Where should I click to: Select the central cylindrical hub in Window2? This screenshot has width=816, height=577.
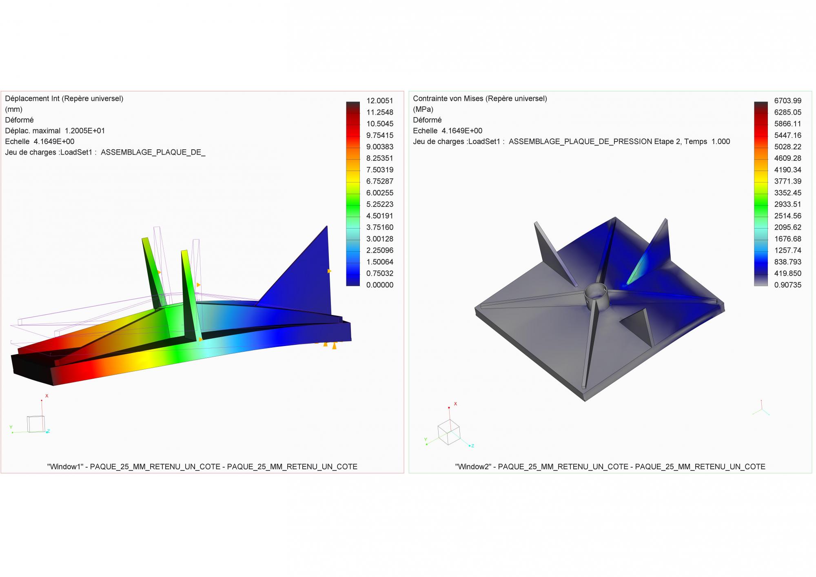596,295
